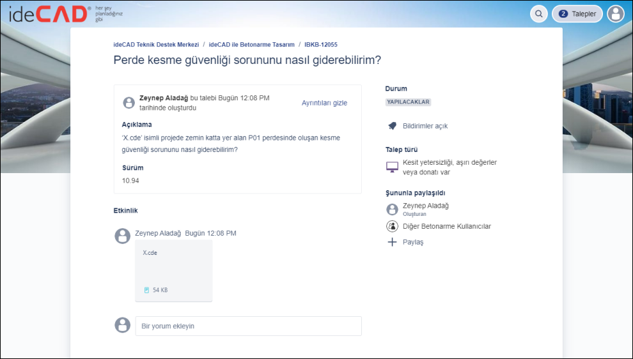This screenshot has width=633, height=359.
Task: Toggle notifications with the bell icon
Action: pyautogui.click(x=392, y=126)
